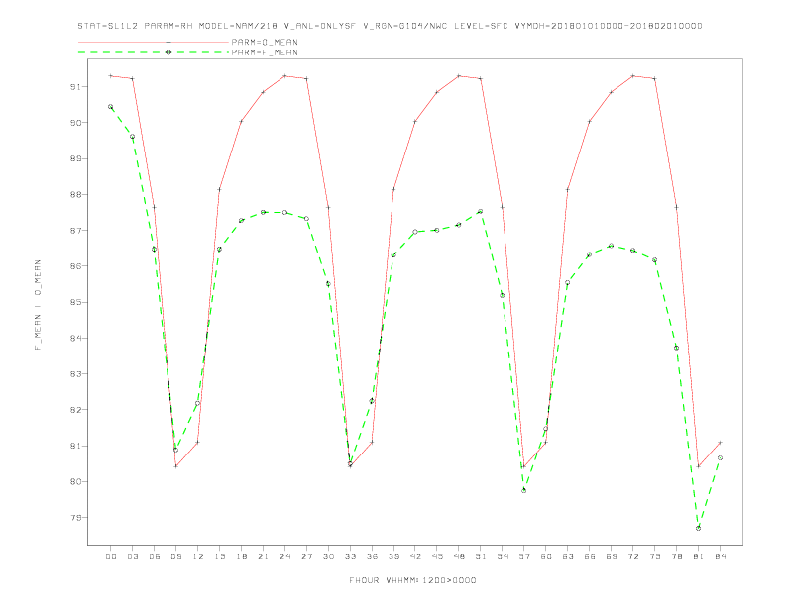Click the PARM=F_MEAN legend label
The image size is (785, 606).
pos(265,52)
